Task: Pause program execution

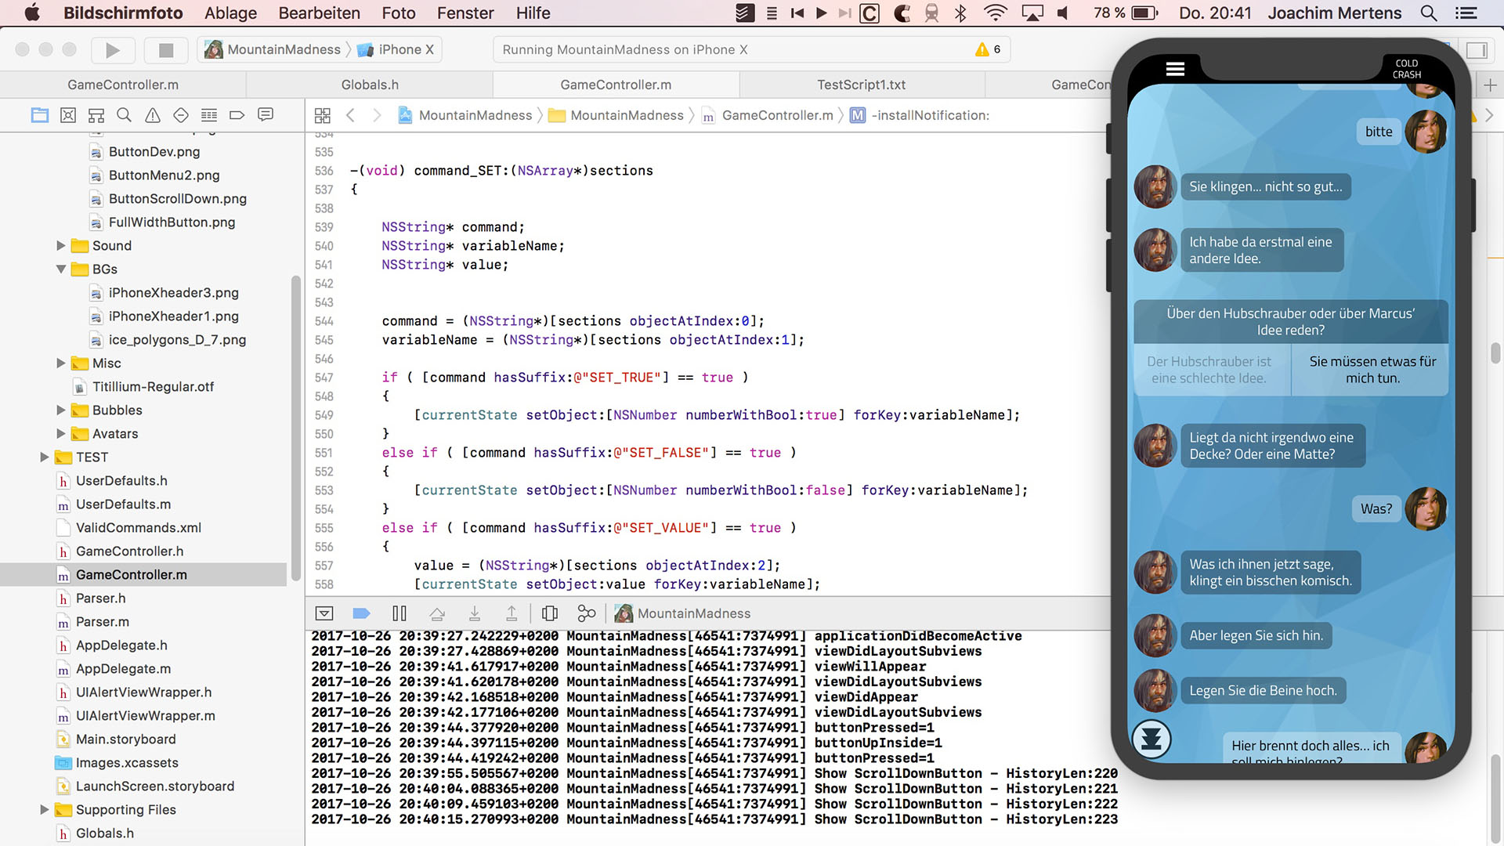Action: pyautogui.click(x=399, y=613)
